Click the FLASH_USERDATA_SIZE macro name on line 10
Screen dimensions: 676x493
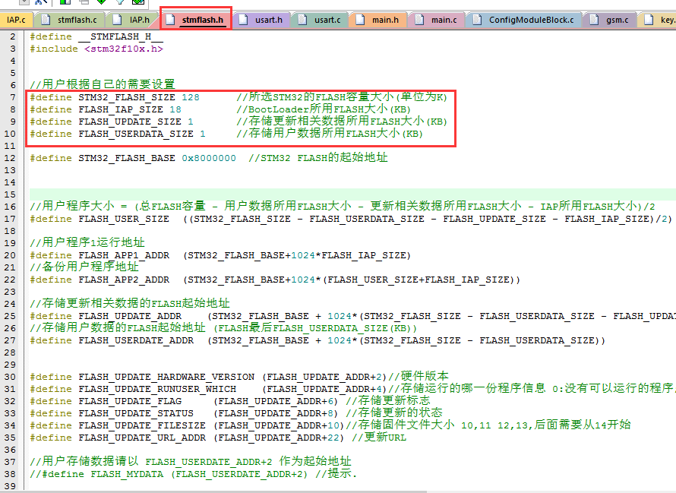[x=136, y=134]
